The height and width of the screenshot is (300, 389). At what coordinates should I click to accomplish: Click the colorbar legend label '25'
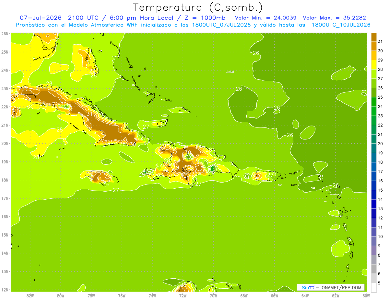380,97
